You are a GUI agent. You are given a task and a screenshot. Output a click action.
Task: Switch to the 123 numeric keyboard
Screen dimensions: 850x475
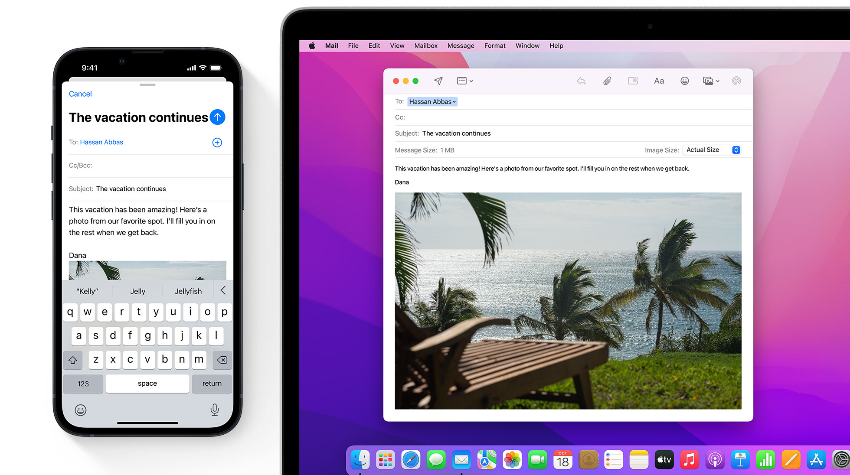[x=83, y=384]
